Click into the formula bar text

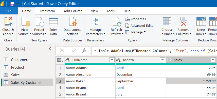154,51
